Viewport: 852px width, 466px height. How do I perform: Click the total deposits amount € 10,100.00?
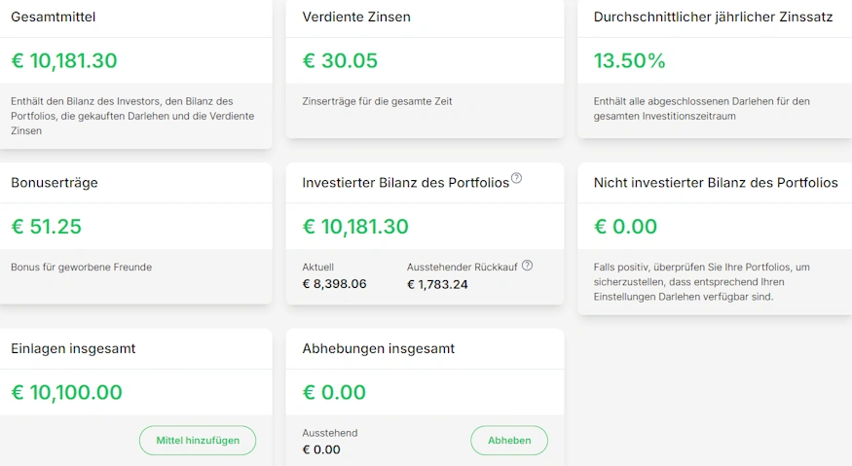(66, 393)
